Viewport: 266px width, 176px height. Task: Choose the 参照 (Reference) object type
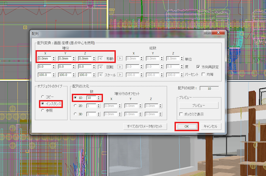43,110
